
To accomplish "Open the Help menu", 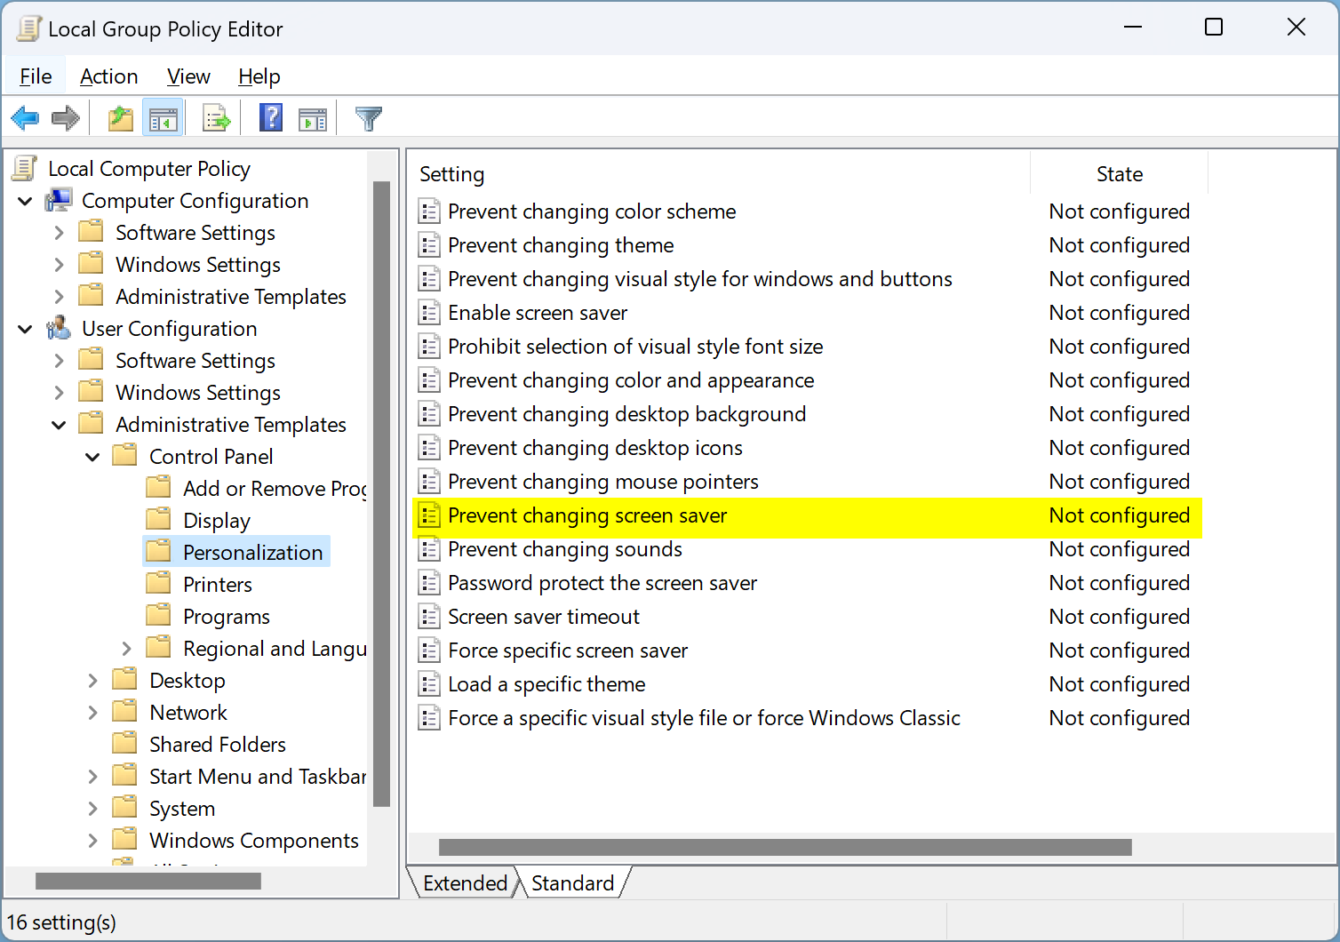I will (x=259, y=76).
